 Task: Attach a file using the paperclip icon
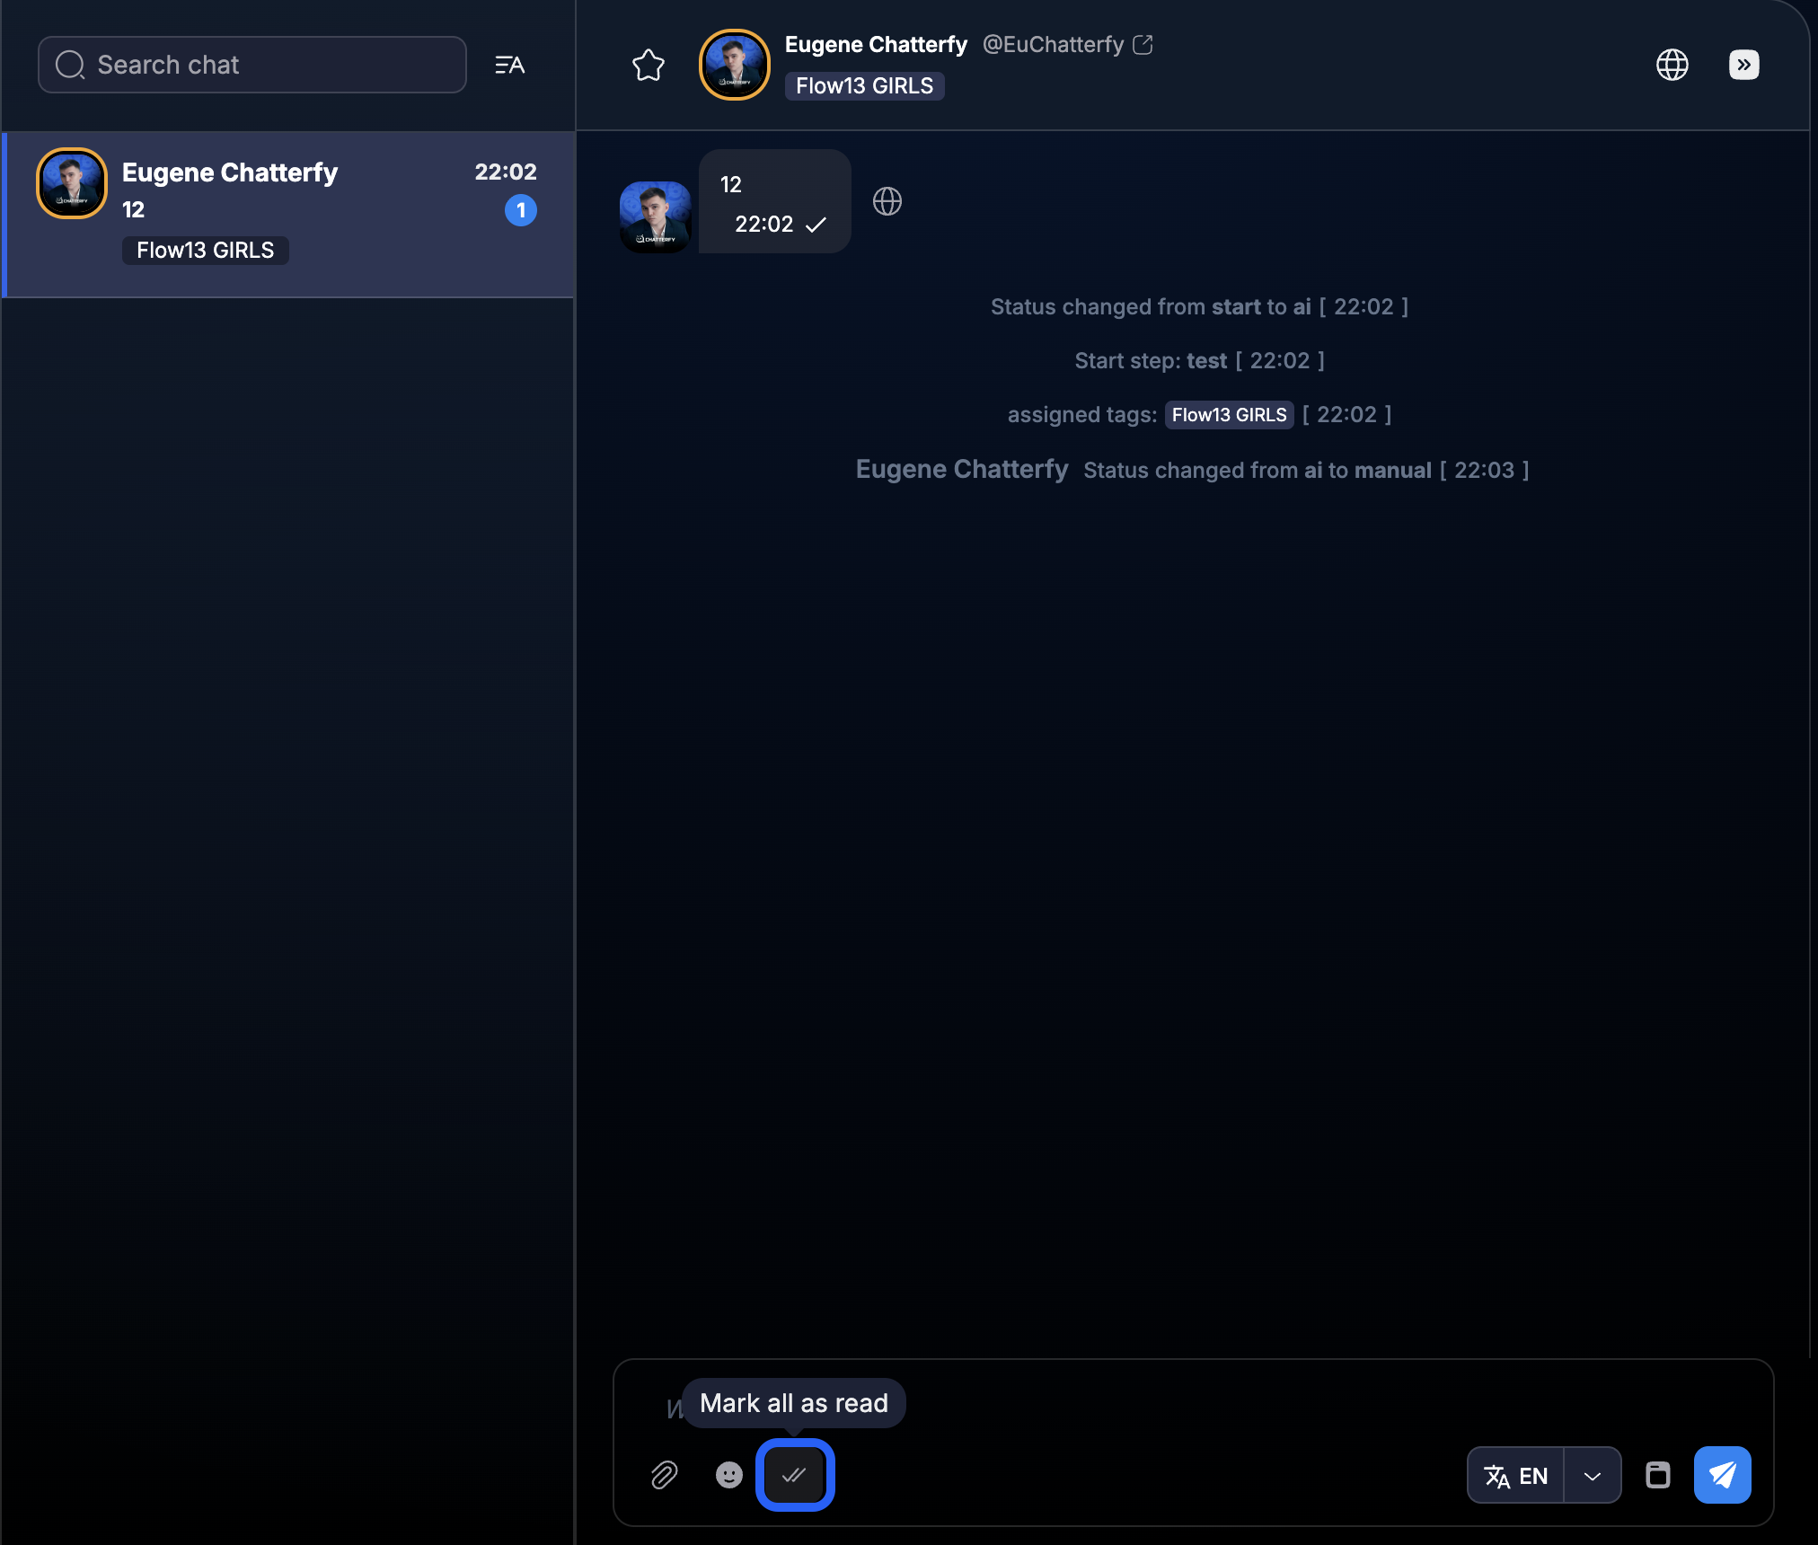(664, 1475)
